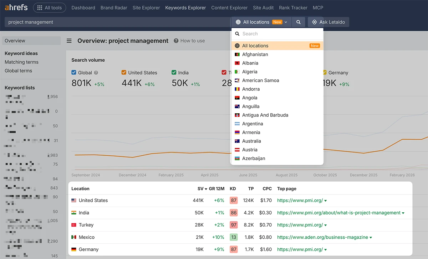
Task: Open the All tools grid menu
Action: 50,7
